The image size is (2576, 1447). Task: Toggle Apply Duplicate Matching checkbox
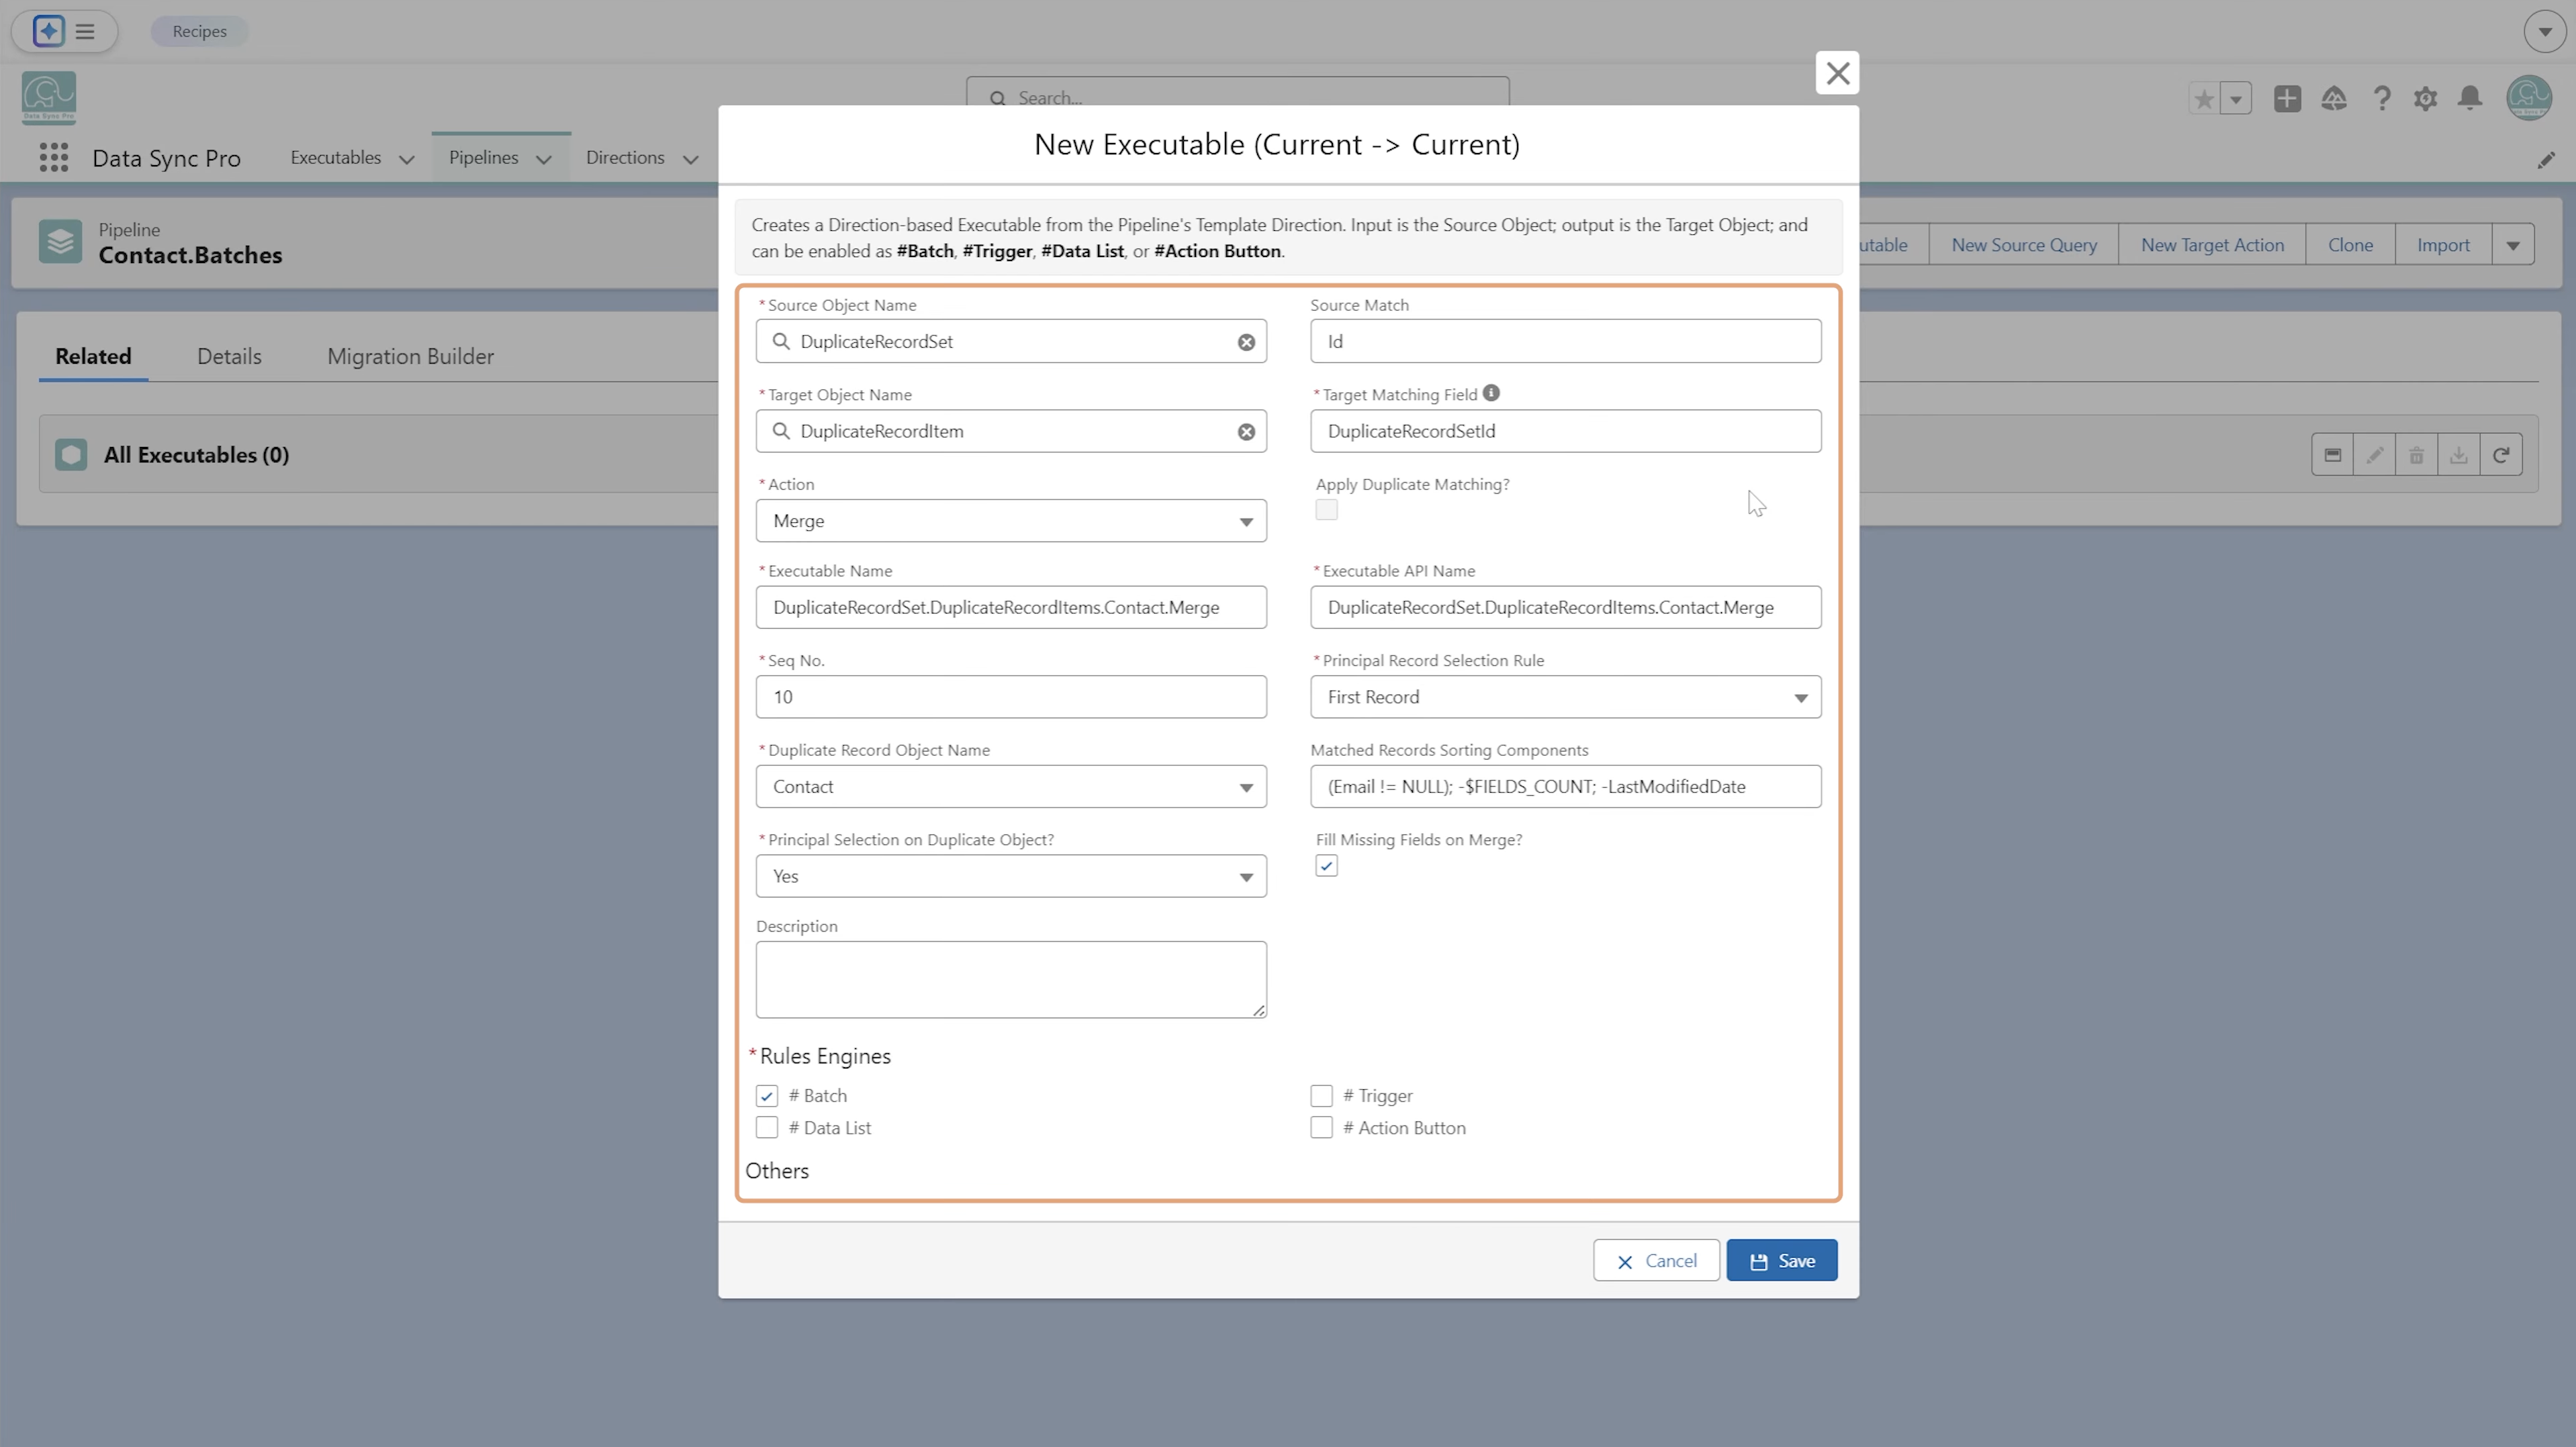(x=1326, y=509)
